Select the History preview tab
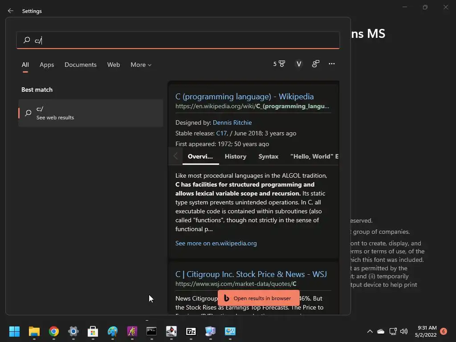 [x=236, y=156]
